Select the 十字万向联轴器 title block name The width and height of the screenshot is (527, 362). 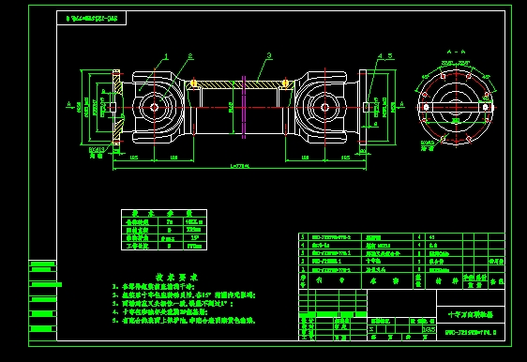(471, 315)
